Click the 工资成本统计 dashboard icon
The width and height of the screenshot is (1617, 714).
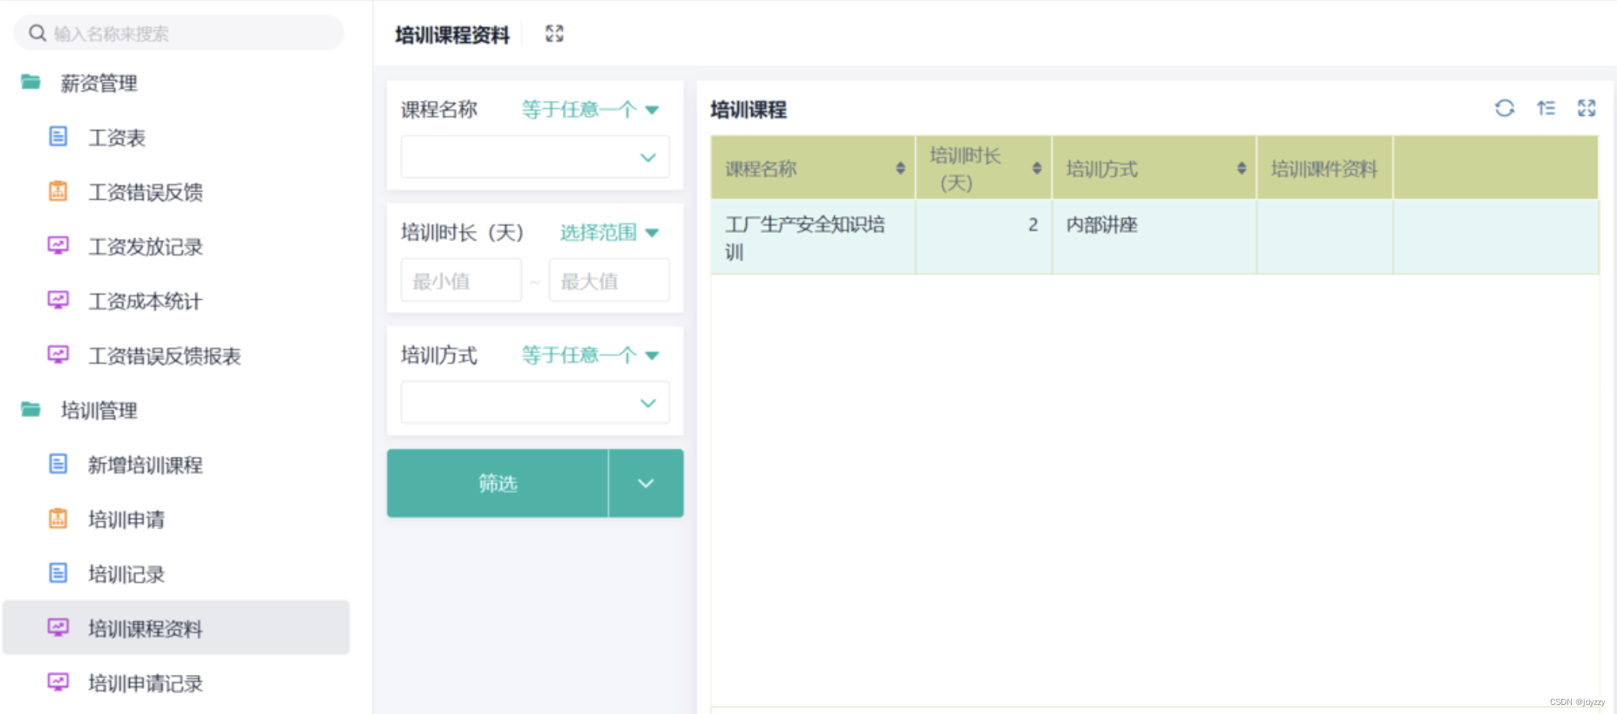coord(59,300)
